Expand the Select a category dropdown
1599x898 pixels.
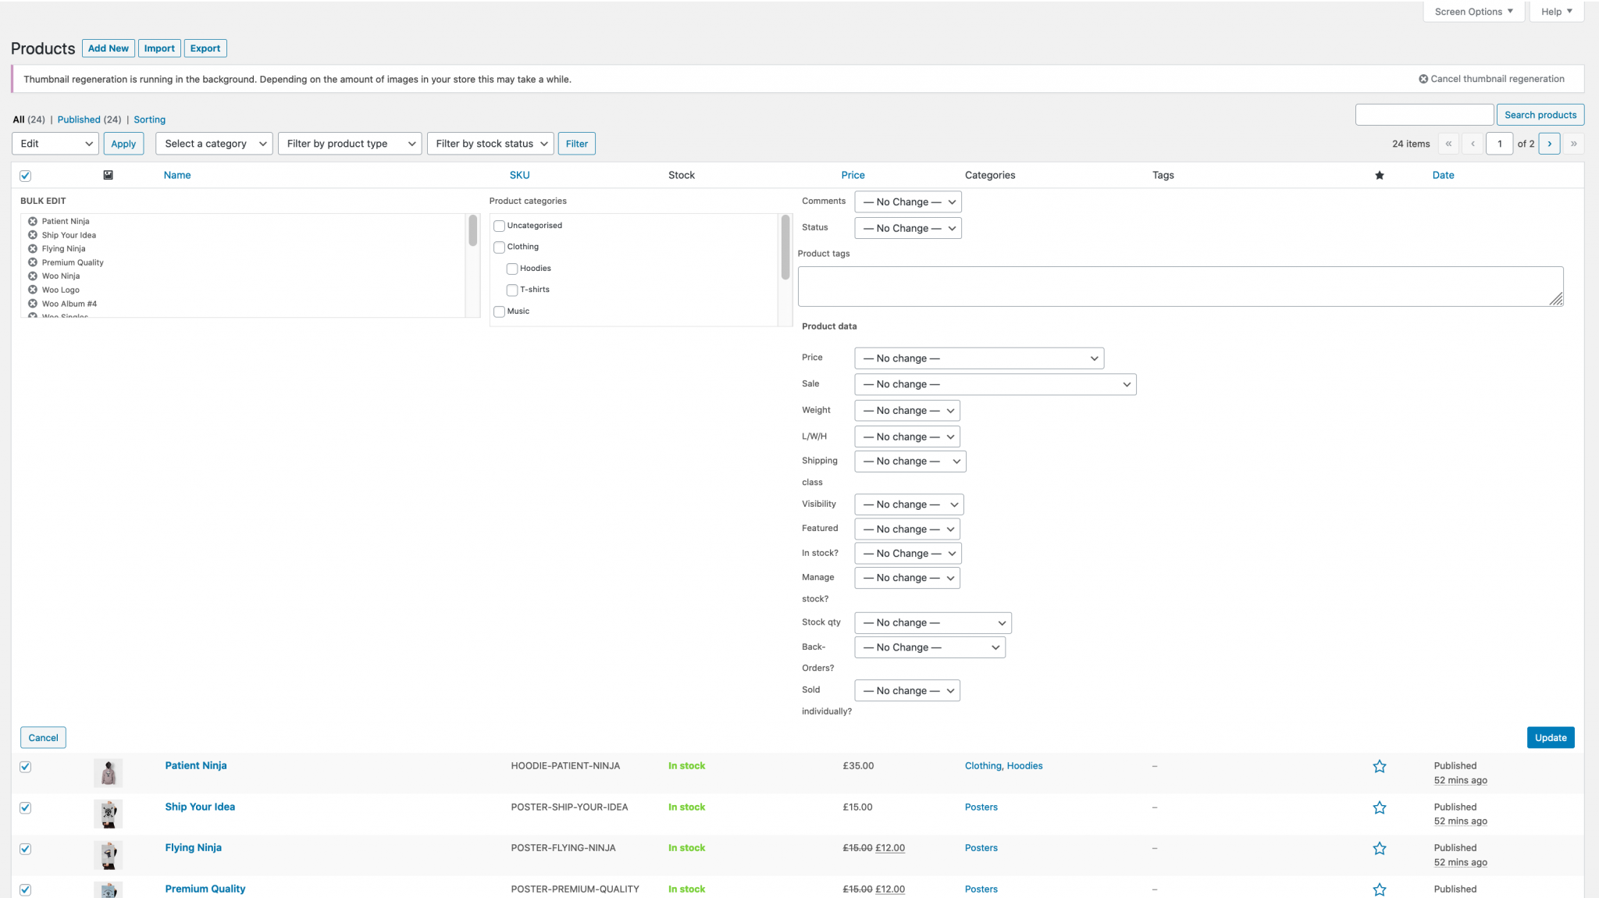[213, 144]
